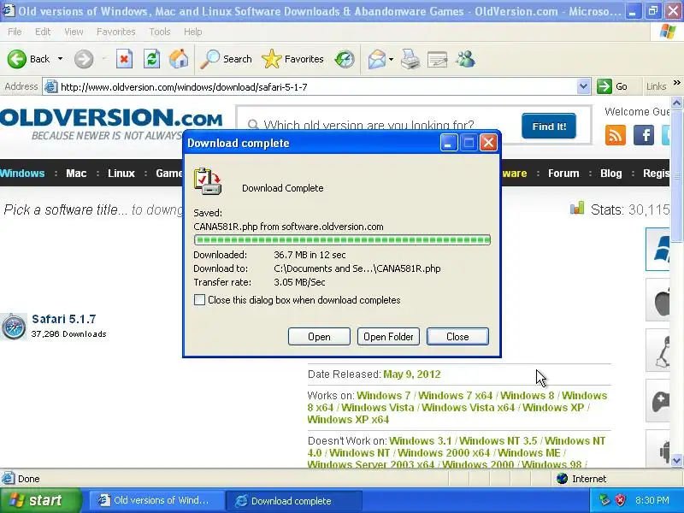Click the Safari 5.1.7 title link
Image resolution: width=684 pixels, height=513 pixels.
(x=63, y=319)
